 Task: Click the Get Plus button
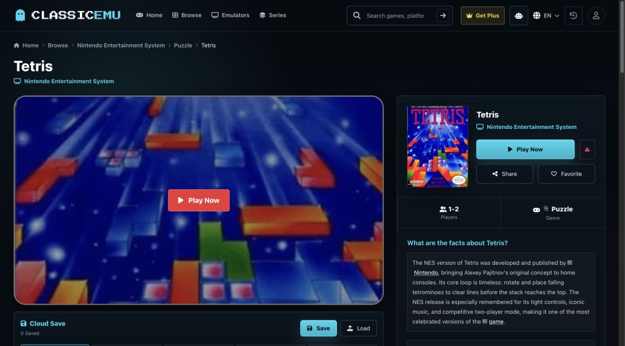[x=483, y=16]
